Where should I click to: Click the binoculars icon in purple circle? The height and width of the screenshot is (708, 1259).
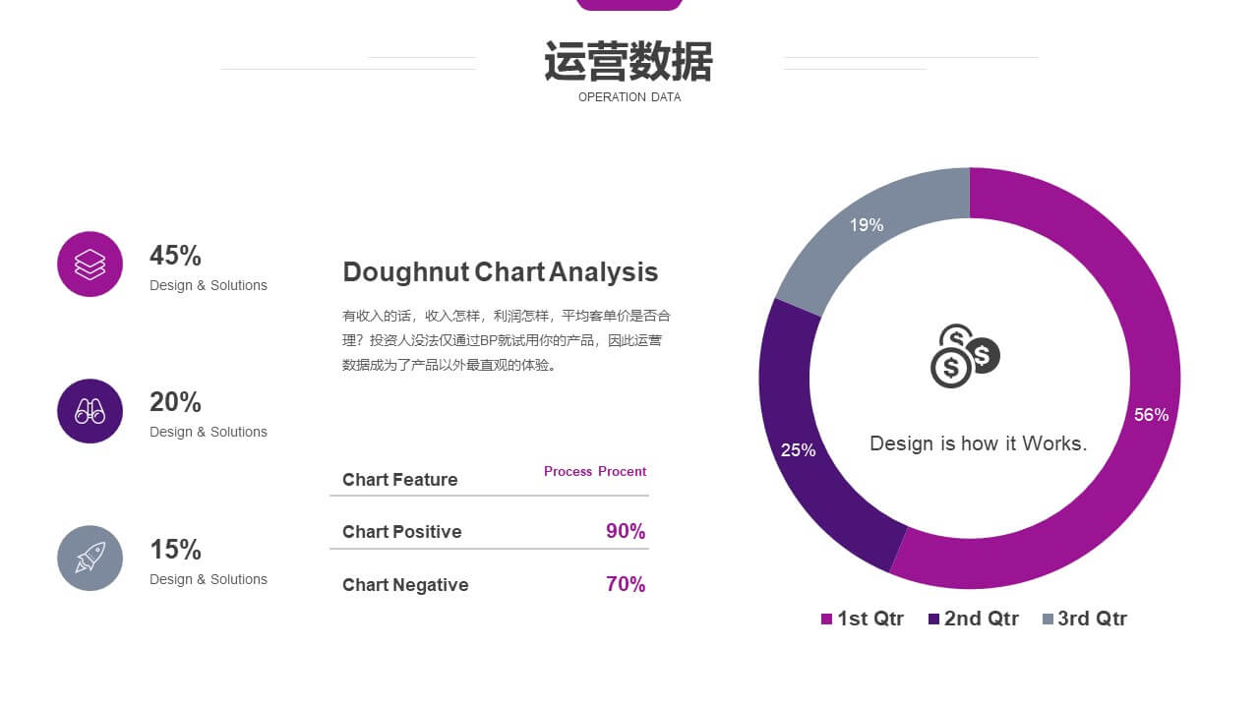pos(90,411)
